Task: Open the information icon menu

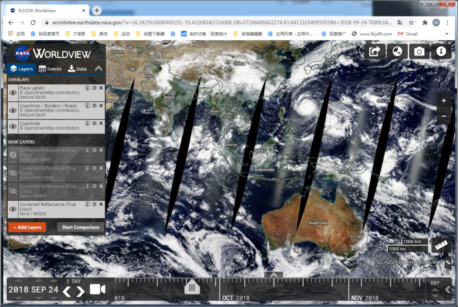Action: coord(441,51)
